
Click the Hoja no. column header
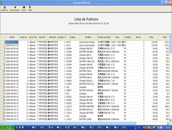[23, 37]
